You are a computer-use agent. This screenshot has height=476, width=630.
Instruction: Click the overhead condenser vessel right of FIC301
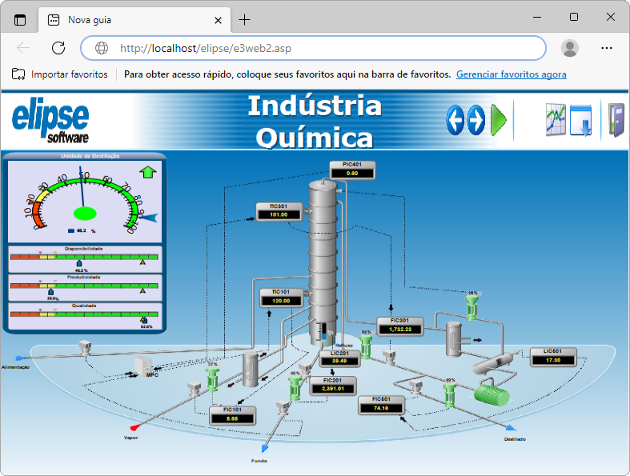pyautogui.click(x=454, y=339)
